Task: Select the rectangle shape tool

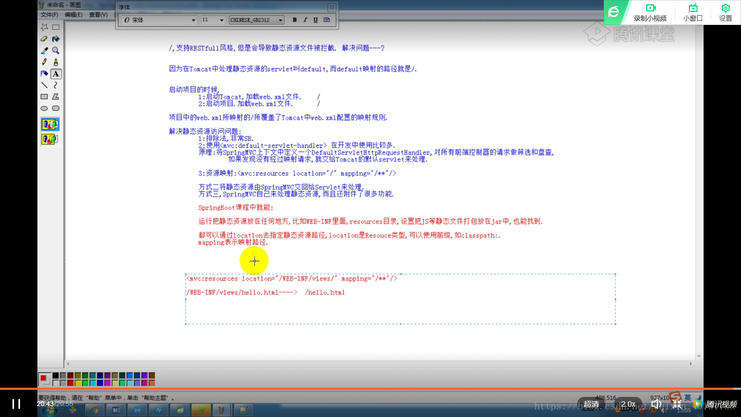Action: [x=44, y=97]
